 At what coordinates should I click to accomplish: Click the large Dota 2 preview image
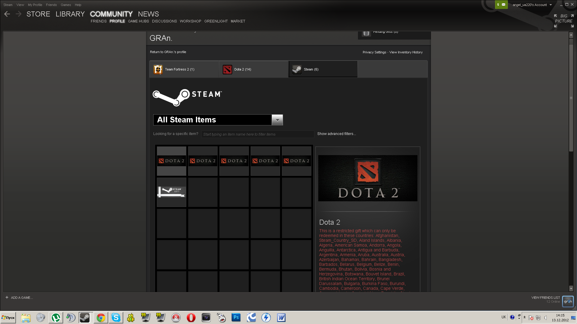coord(368,178)
